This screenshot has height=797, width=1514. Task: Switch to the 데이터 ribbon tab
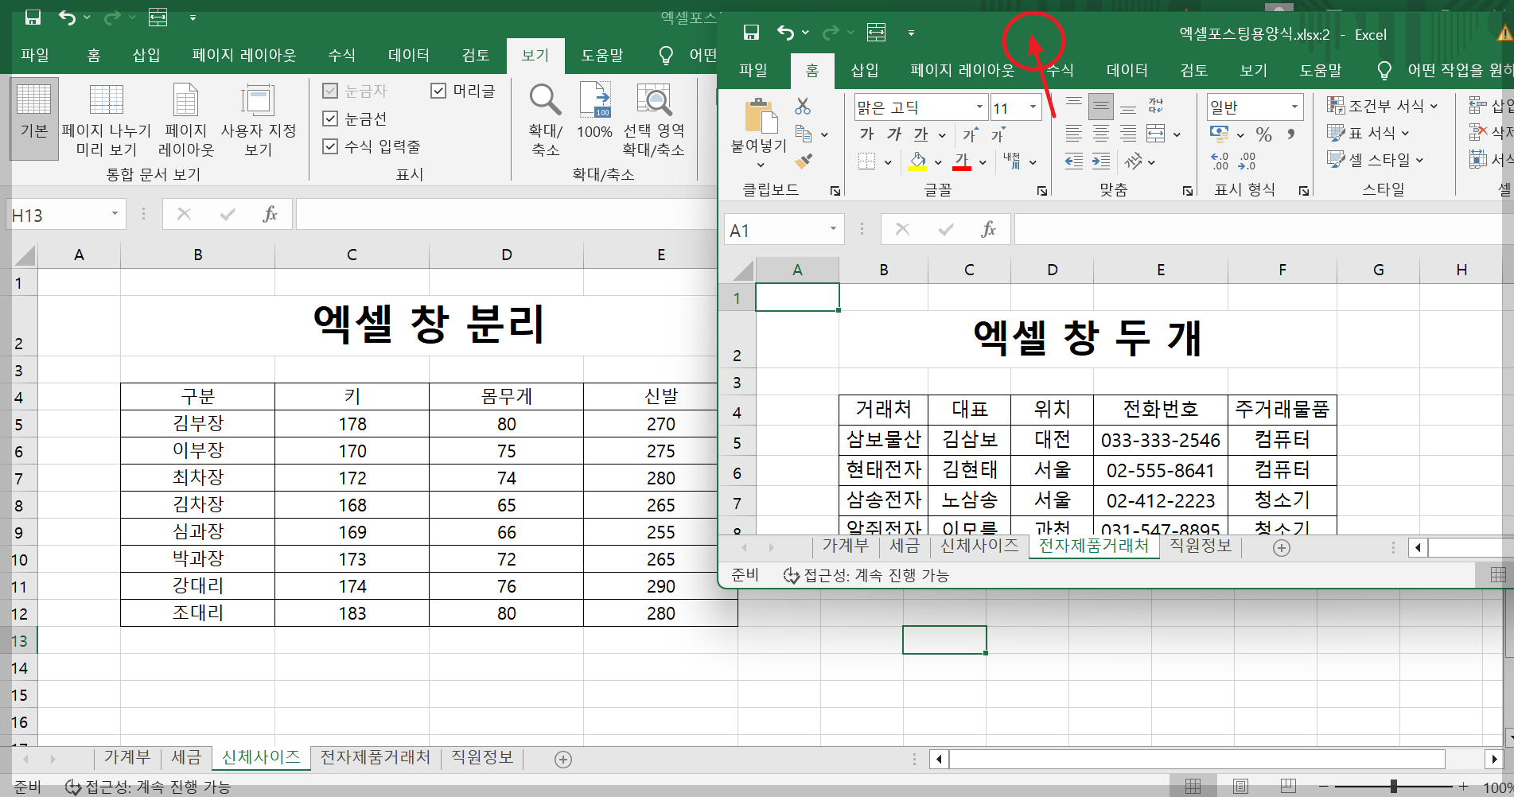pos(1127,70)
